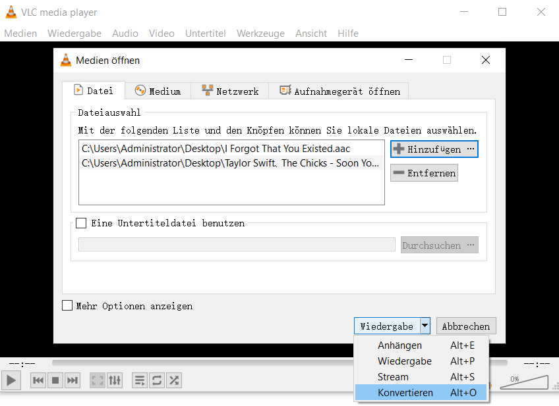Start playback with the main play button
Screen dimensions: 559x406
tap(11, 380)
